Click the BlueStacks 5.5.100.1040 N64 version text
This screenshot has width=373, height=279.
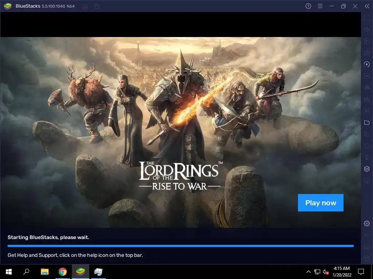45,6
